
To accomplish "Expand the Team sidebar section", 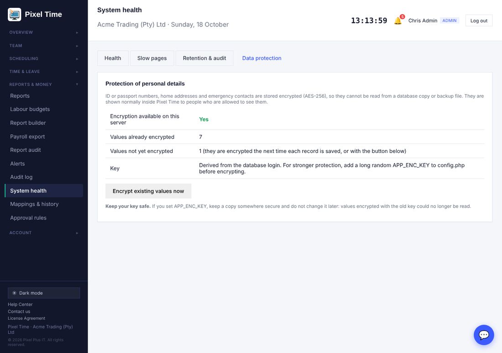I will pos(44,46).
